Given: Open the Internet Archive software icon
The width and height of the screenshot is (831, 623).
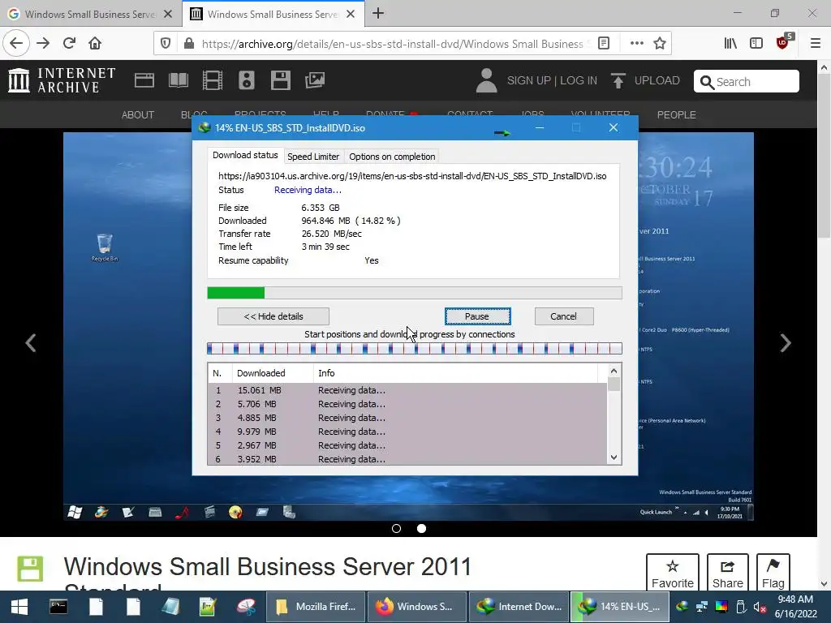Looking at the screenshot, I should (280, 80).
